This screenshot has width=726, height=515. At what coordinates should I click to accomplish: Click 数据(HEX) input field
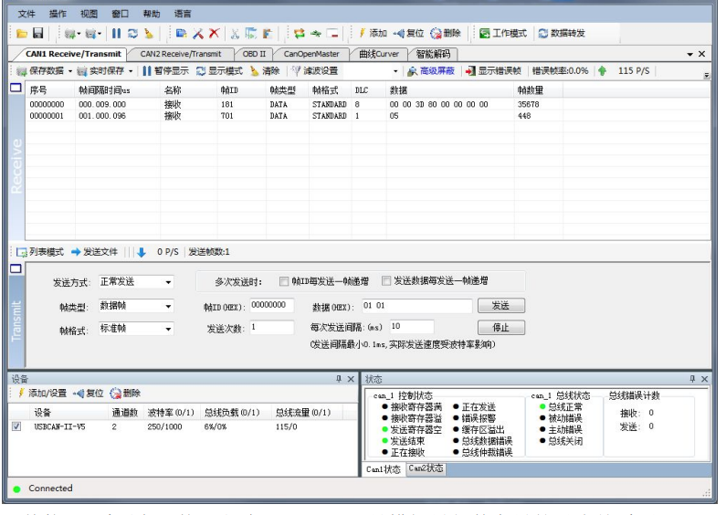click(416, 306)
